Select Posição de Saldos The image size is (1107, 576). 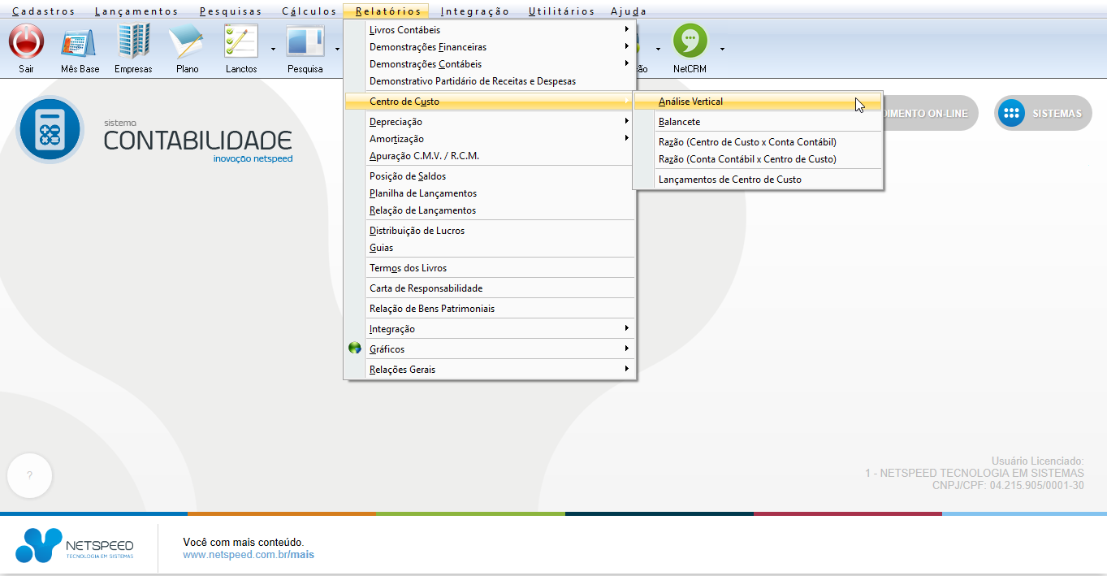pos(490,176)
